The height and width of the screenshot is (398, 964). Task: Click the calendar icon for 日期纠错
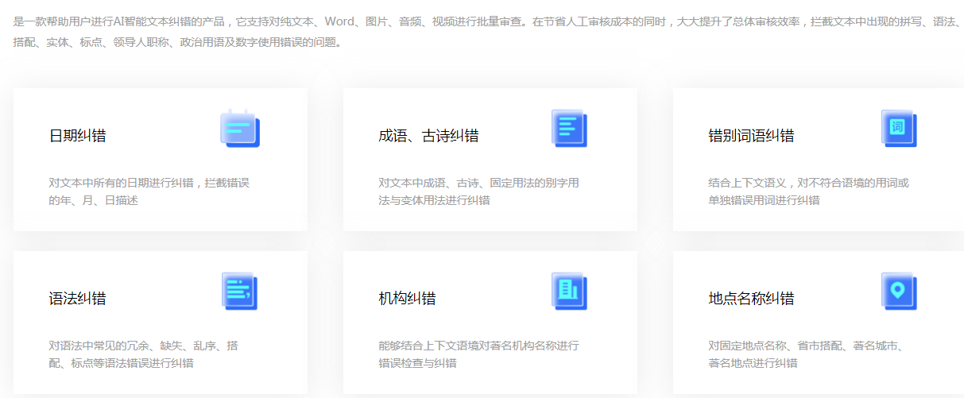pos(239,129)
